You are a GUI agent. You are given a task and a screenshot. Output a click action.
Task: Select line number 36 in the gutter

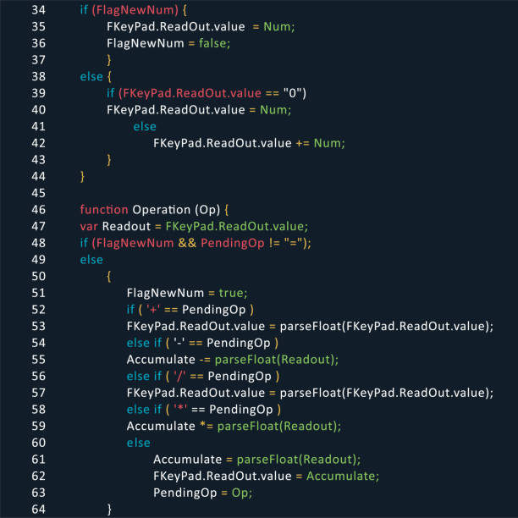[x=39, y=43]
